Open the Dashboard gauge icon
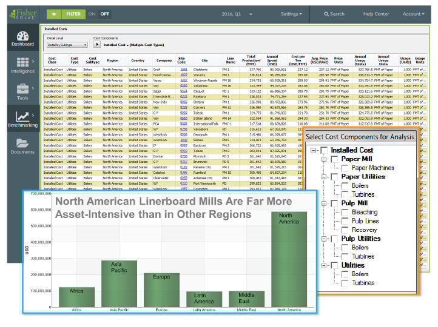Image resolution: width=438 pixels, height=327 pixels. (x=22, y=36)
